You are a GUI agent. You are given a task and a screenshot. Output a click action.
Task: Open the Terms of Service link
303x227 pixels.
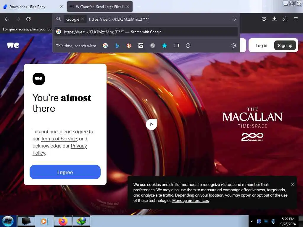59,139
